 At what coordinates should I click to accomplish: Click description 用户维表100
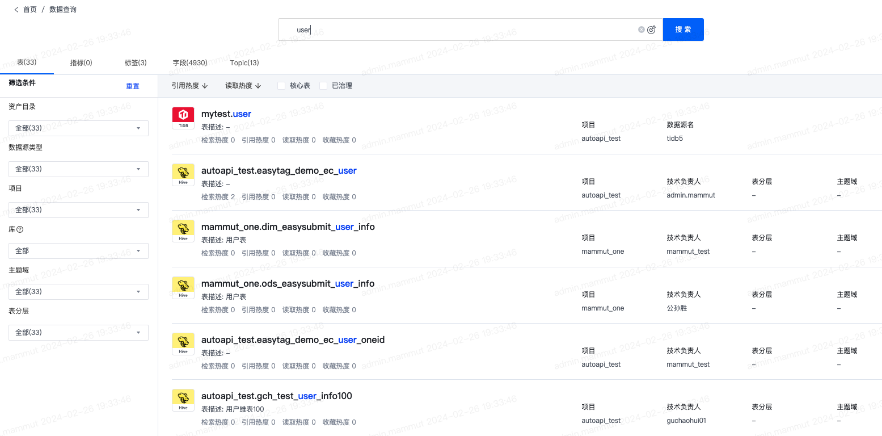tap(245, 409)
